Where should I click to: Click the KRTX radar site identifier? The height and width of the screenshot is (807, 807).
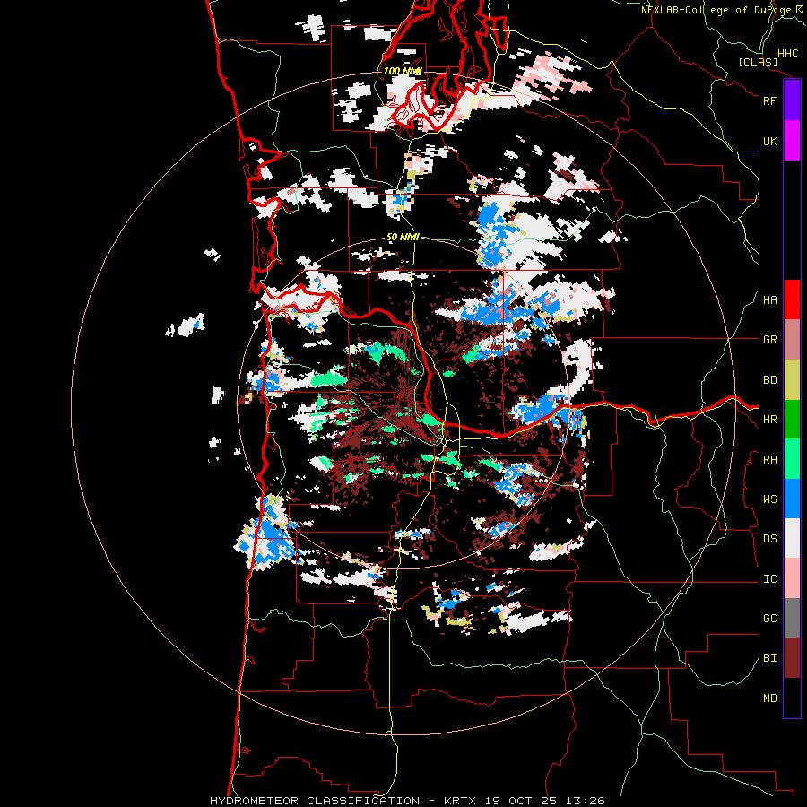(460, 801)
